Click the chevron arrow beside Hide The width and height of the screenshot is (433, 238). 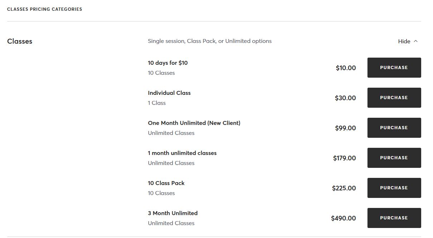coord(416,41)
